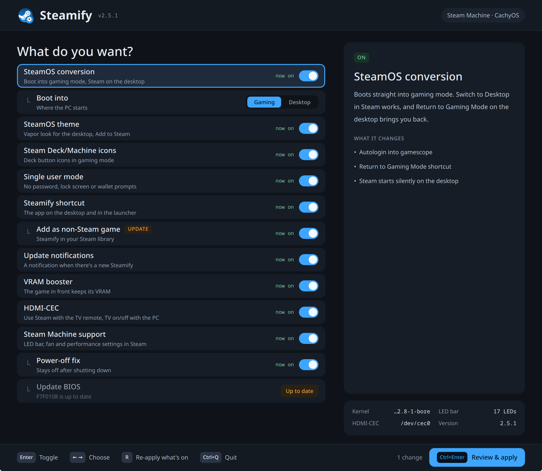The height and width of the screenshot is (471, 542).
Task: Click the R Re-apply what's on hint
Action: [x=155, y=457]
